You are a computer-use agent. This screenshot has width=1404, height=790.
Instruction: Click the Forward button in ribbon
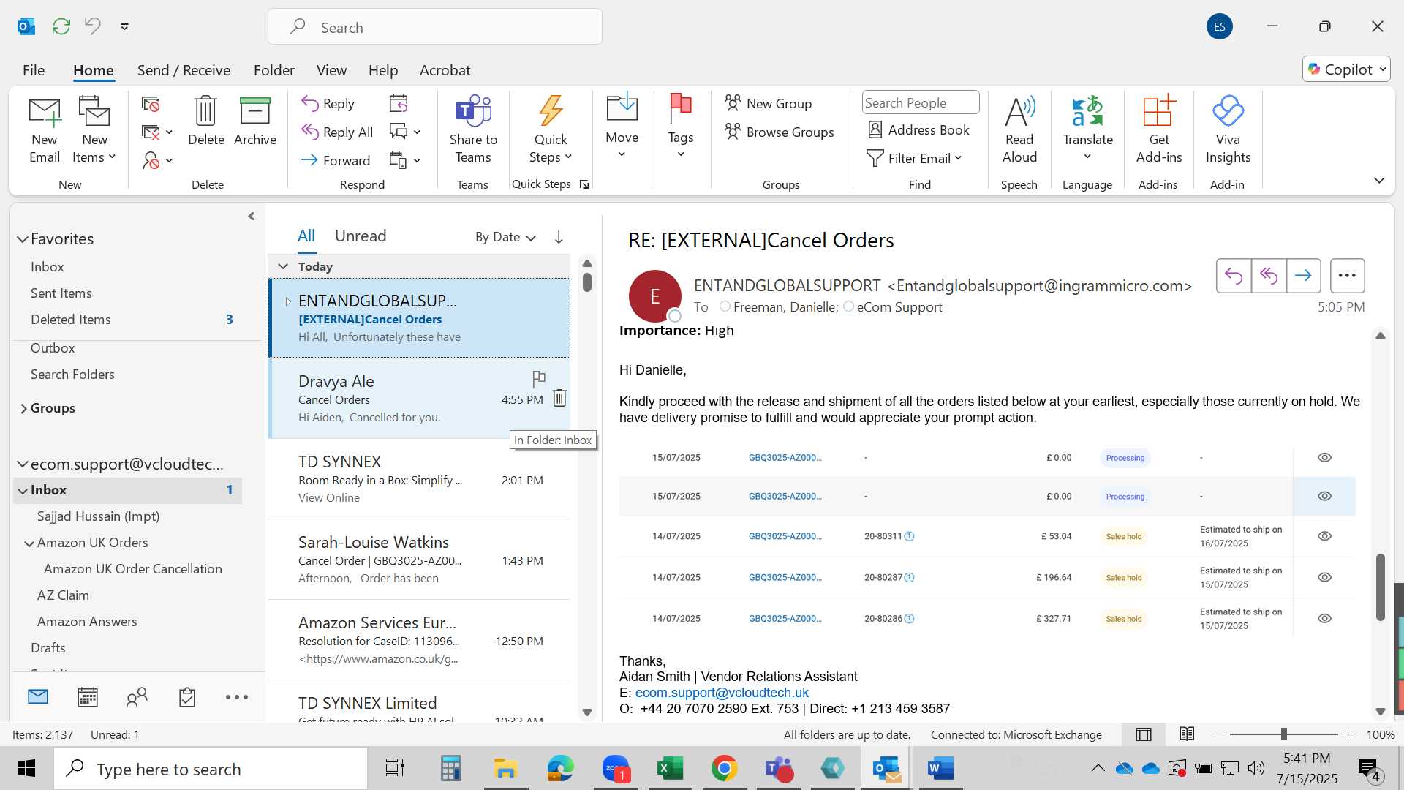point(336,160)
